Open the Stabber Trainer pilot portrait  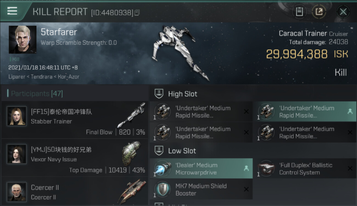(17, 116)
